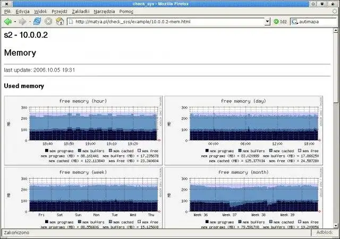Click mem free swatch in month graph
The image size is (340, 239).
pos(300,222)
